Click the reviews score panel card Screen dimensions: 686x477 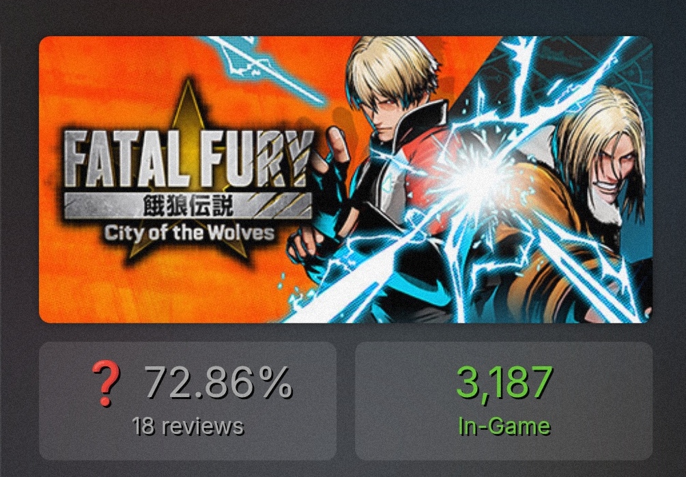tap(188, 400)
